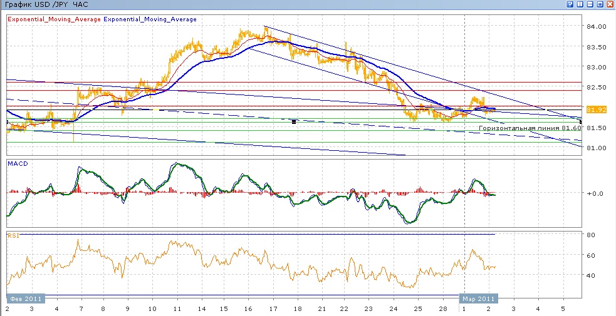Screen dimensions: 616x316
Task: Maximize the chart window
Action: 600,4
